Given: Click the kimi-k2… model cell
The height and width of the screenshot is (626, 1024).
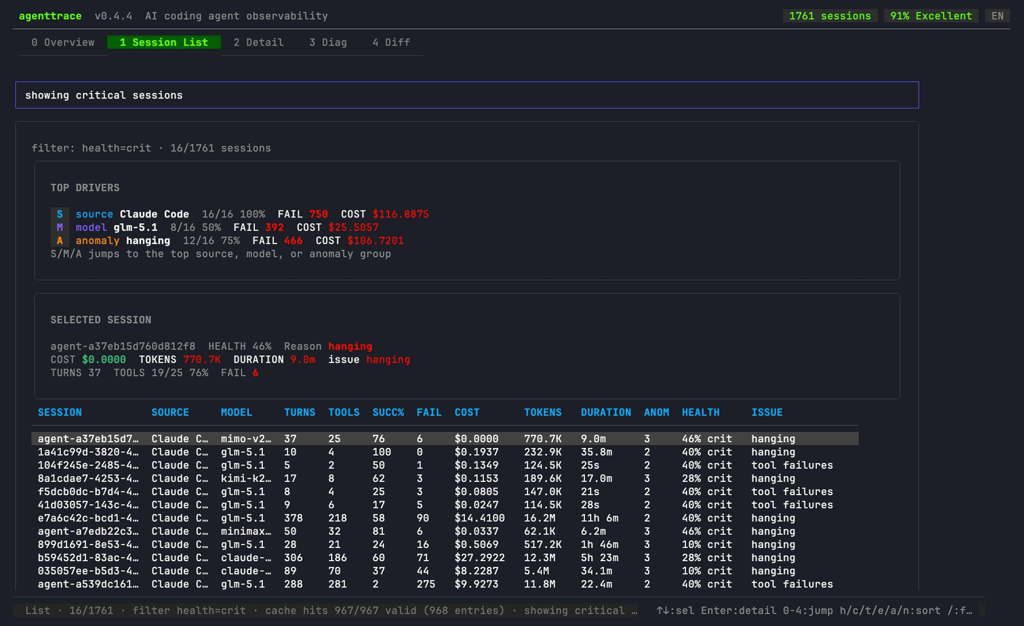Looking at the screenshot, I should (x=246, y=479).
